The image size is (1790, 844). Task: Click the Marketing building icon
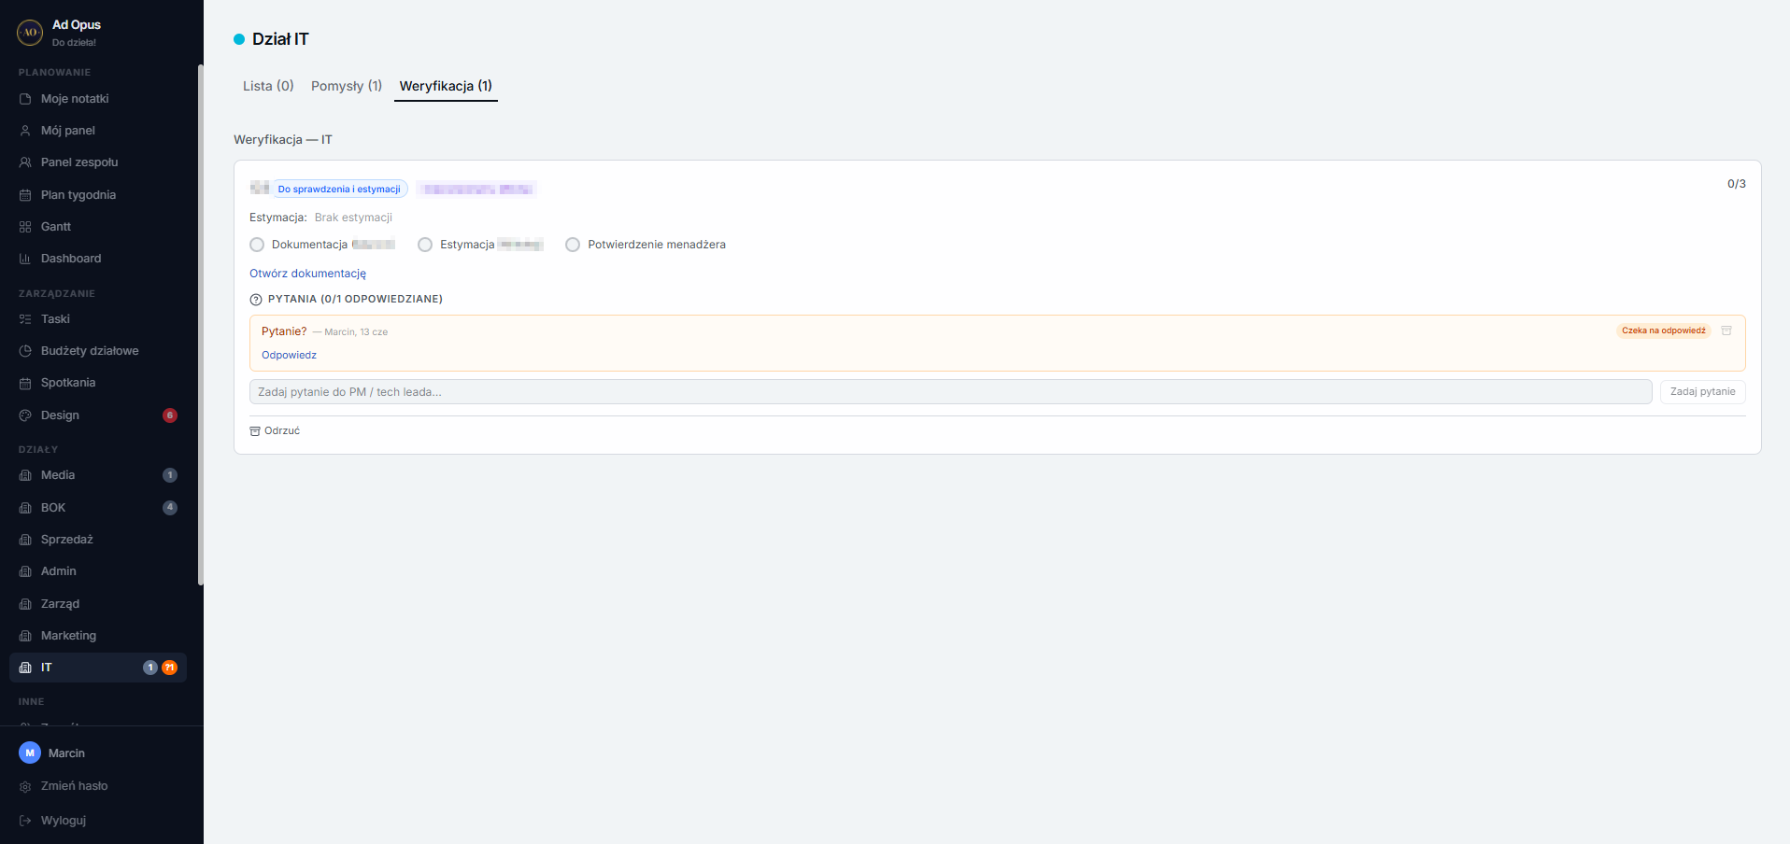coord(25,636)
